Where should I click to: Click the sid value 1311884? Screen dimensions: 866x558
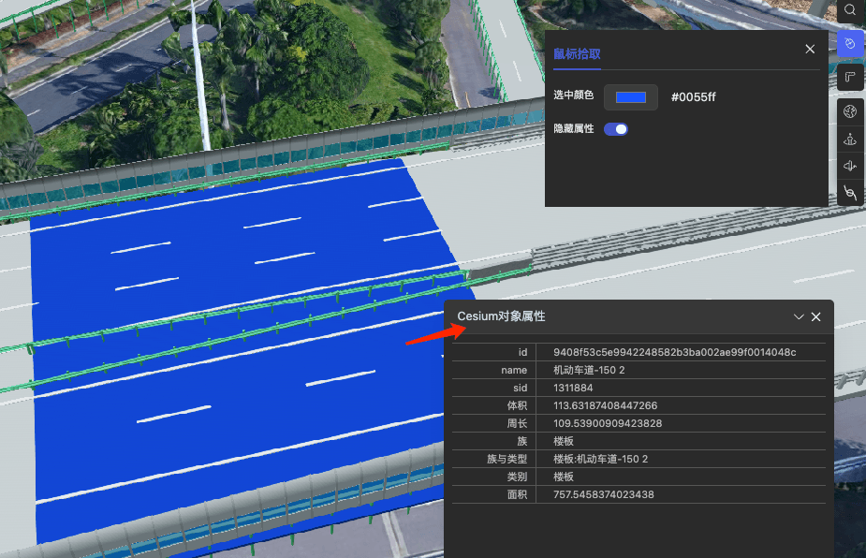click(x=573, y=388)
